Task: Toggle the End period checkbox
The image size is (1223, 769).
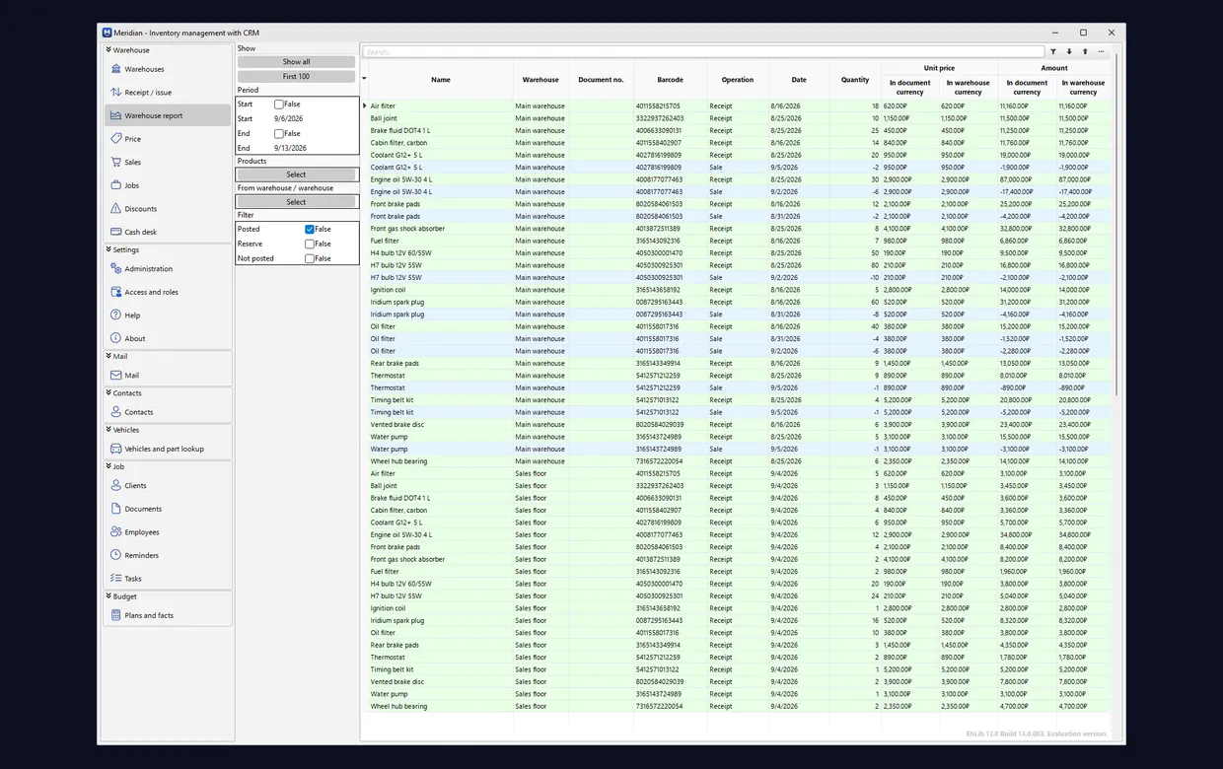Action: 279,133
